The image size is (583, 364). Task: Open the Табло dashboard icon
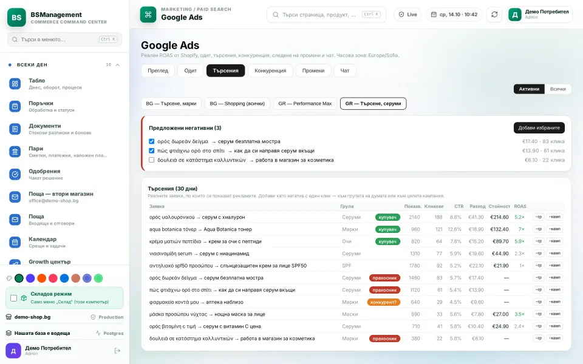pos(15,84)
